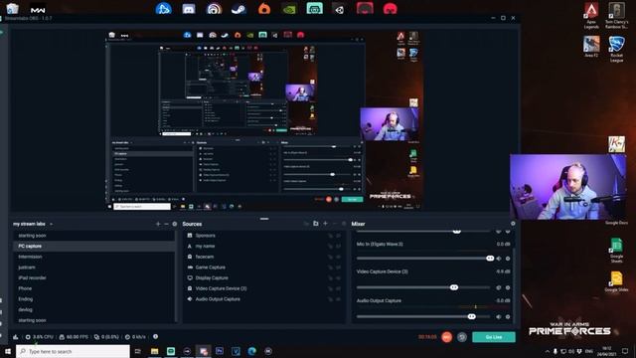Screen dimensions: 636x358
Task: Open performance stats chart icon in status bar
Action: (x=16, y=337)
